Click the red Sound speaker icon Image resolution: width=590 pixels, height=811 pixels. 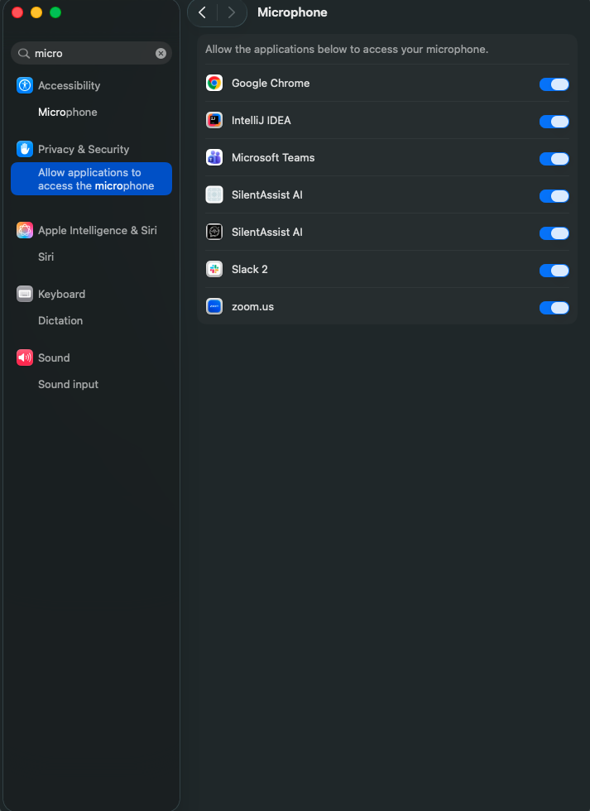pos(25,358)
